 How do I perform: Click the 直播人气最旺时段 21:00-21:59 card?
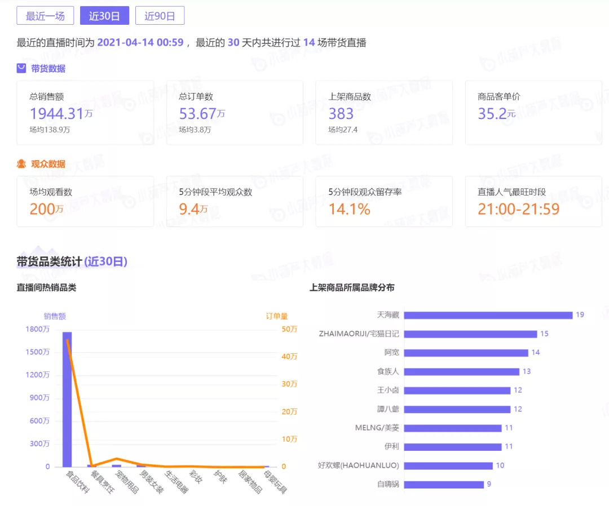click(x=533, y=201)
